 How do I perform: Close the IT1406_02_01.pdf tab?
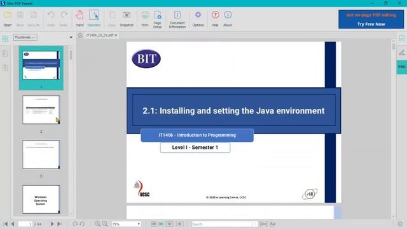coord(116,35)
